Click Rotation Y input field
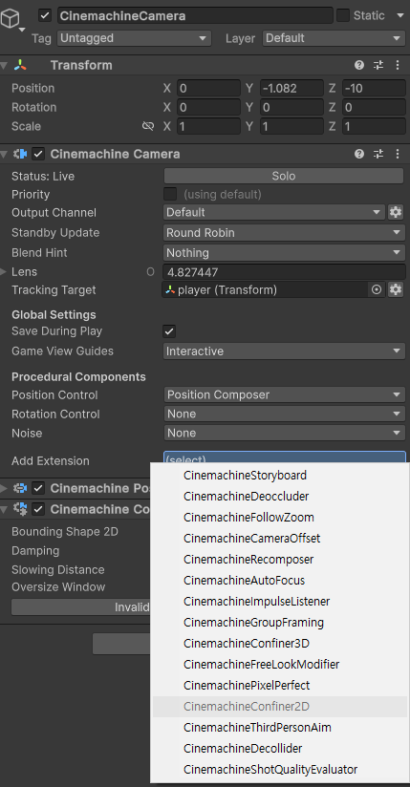Image resolution: width=410 pixels, height=787 pixels. pyautogui.click(x=291, y=107)
